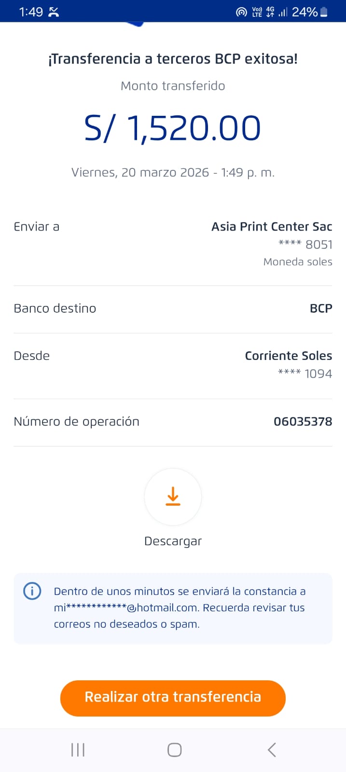Viewport: 346px width, 772px height.
Task: Select the operation number 06035378
Action: click(303, 422)
